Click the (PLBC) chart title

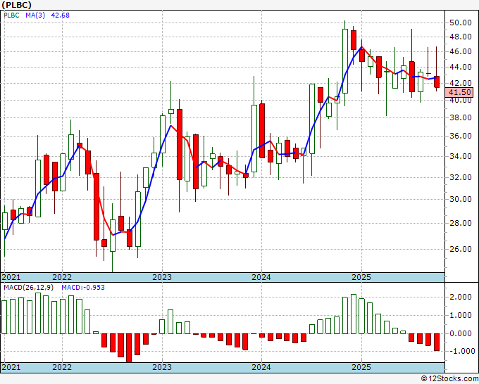pos(17,5)
